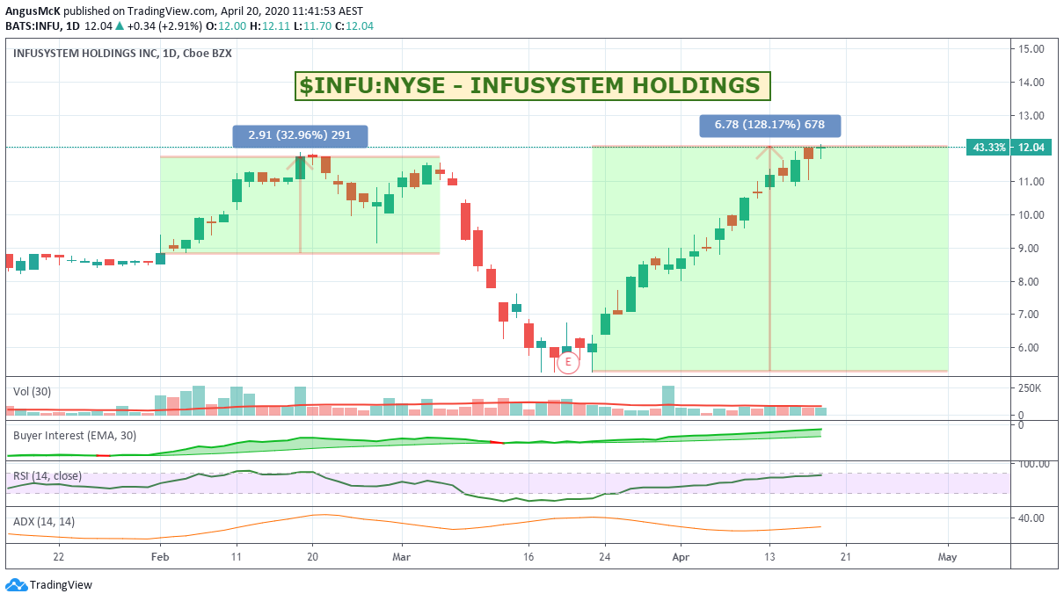Screen dimensions: 1064x601
Task: Click the 40.00 ADX axis label
Action: click(1031, 518)
